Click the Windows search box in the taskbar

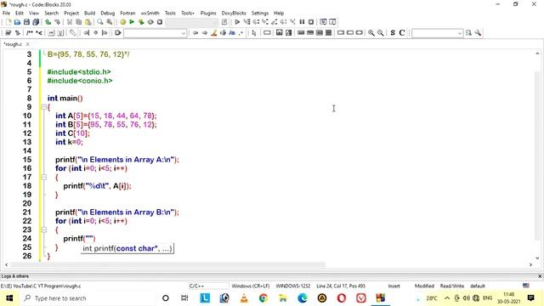(87, 298)
